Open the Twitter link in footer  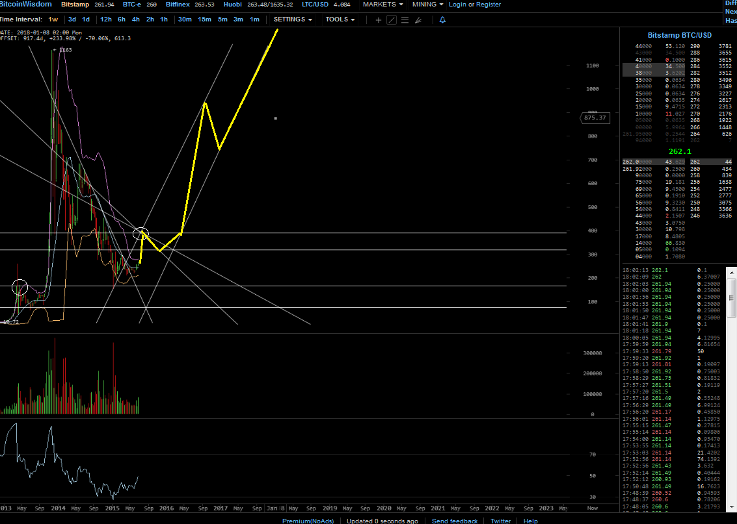(x=501, y=521)
